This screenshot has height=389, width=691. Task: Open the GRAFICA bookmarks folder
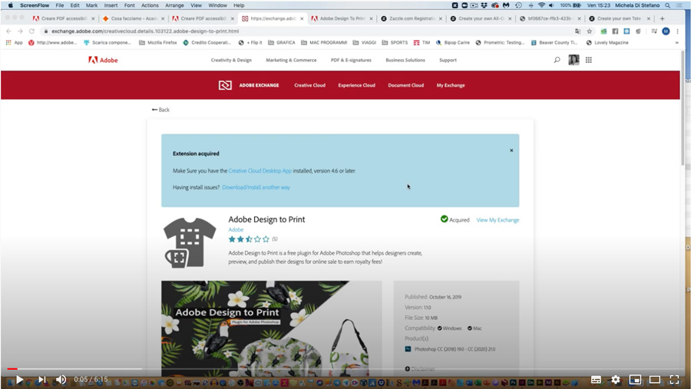click(282, 43)
